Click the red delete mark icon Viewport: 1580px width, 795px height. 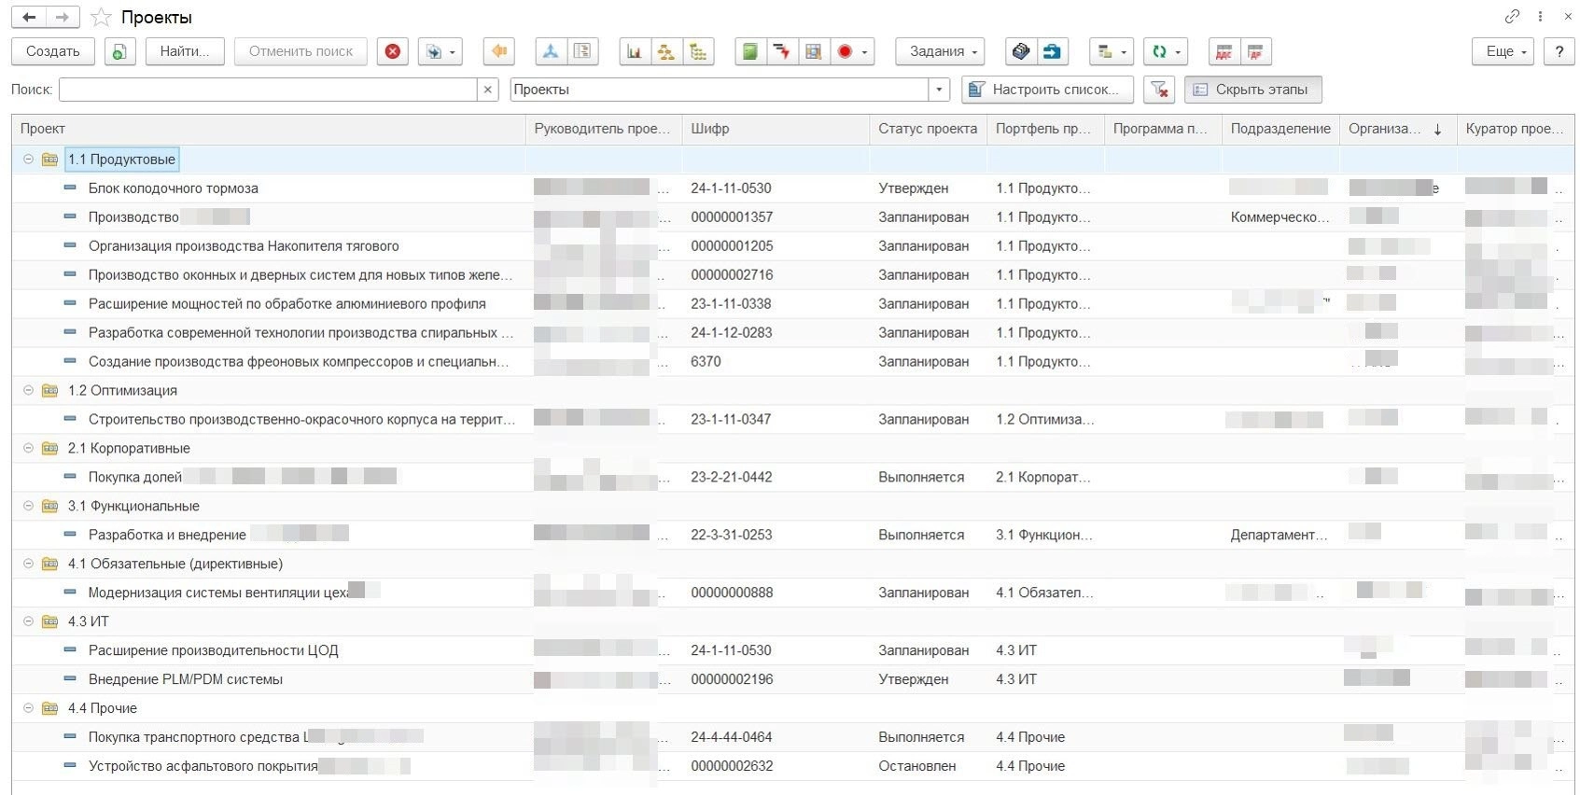[393, 52]
